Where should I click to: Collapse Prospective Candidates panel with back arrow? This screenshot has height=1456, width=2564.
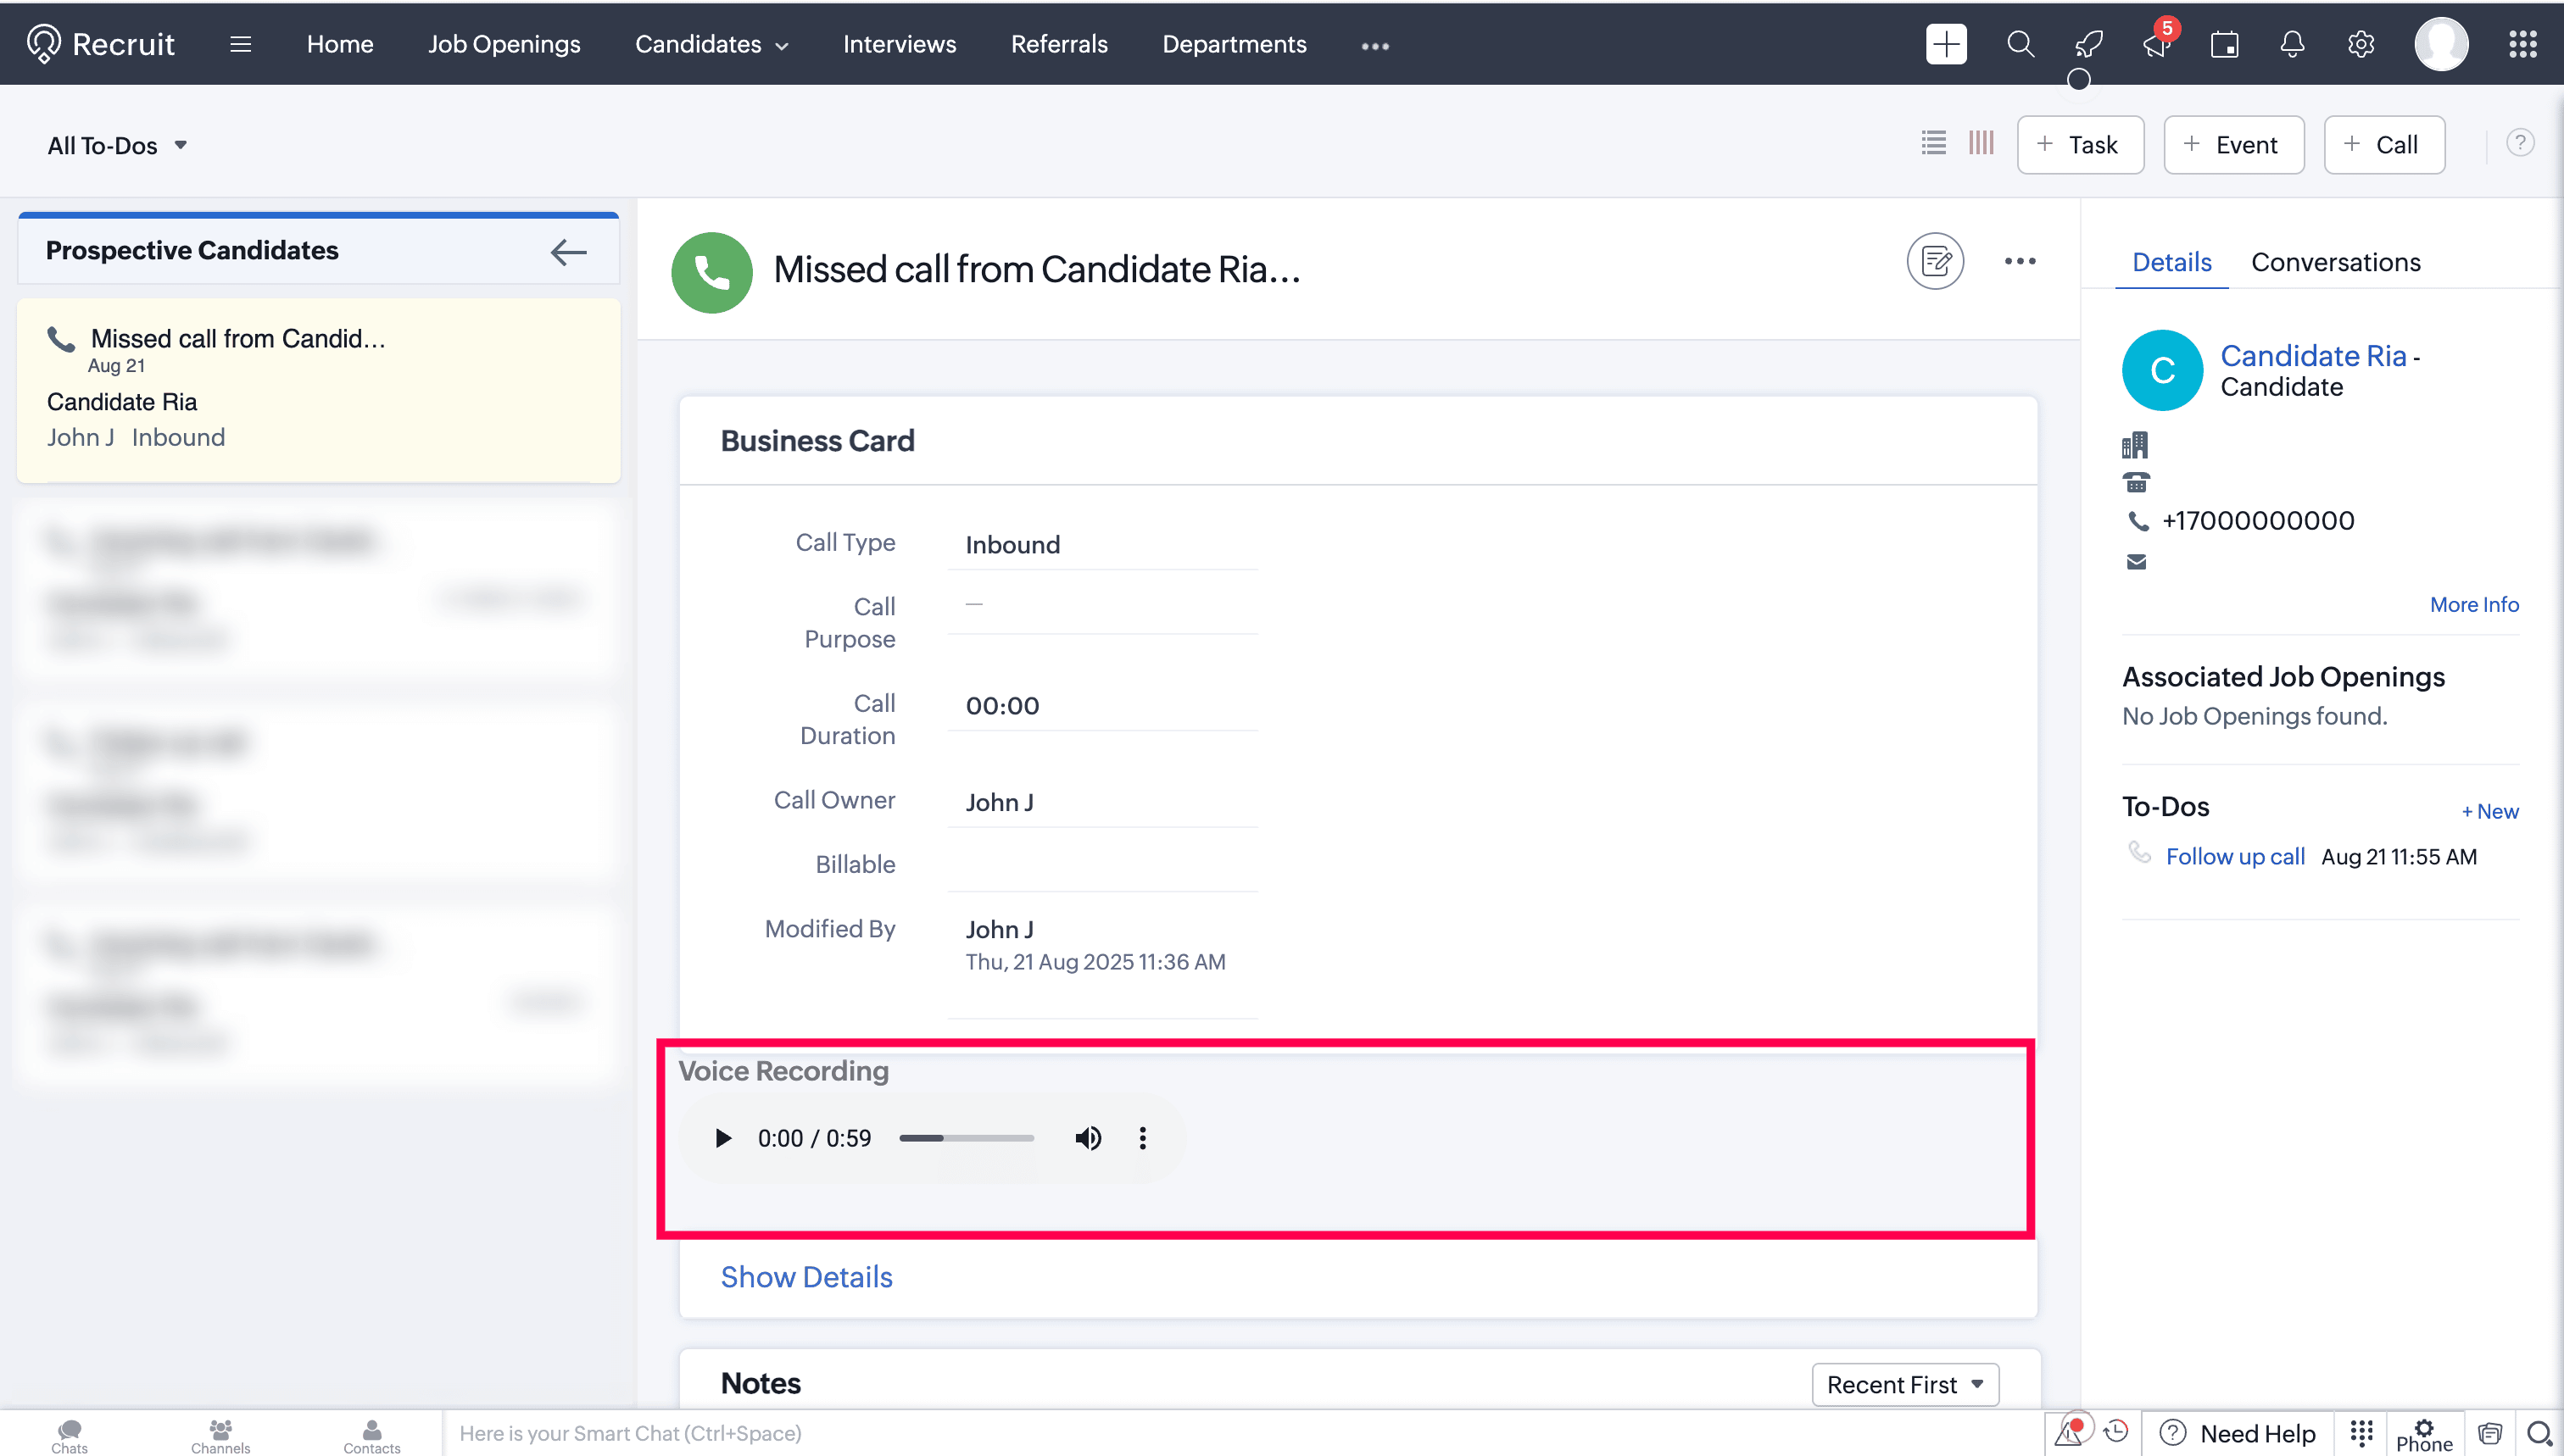pos(568,252)
